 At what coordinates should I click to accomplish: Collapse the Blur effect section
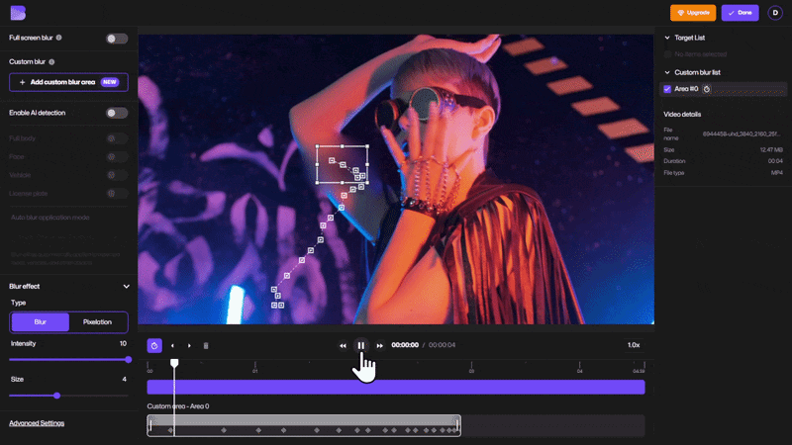pyautogui.click(x=127, y=287)
